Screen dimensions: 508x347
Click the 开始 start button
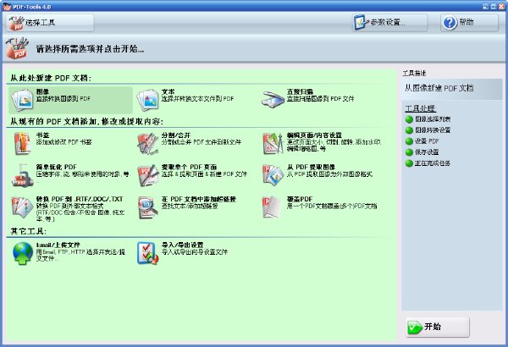point(437,327)
